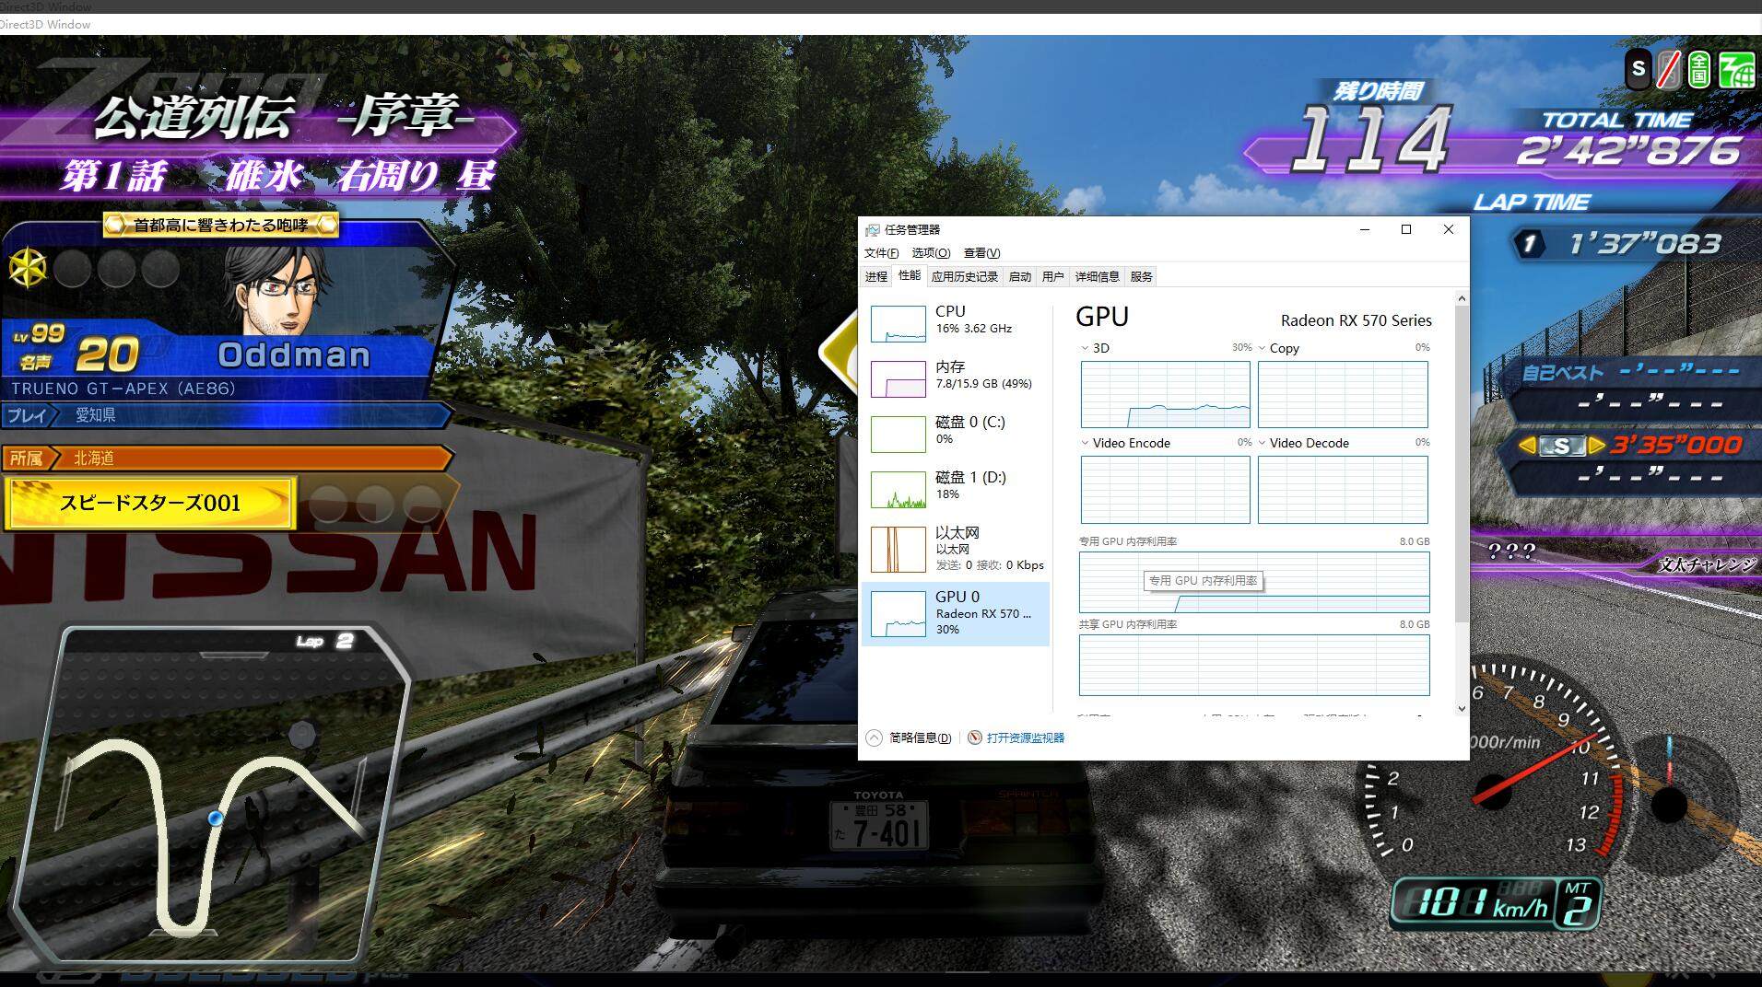Click the remaining time counter 114

click(1370, 139)
